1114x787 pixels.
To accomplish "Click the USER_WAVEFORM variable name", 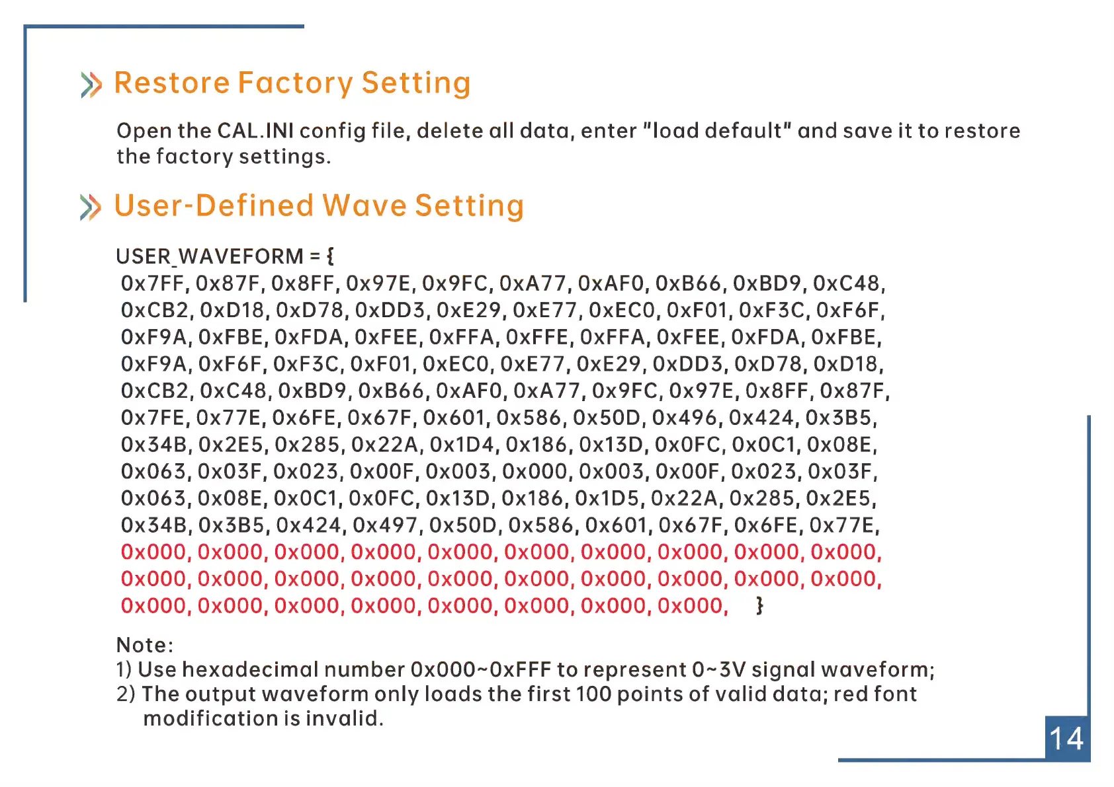I will tap(209, 256).
